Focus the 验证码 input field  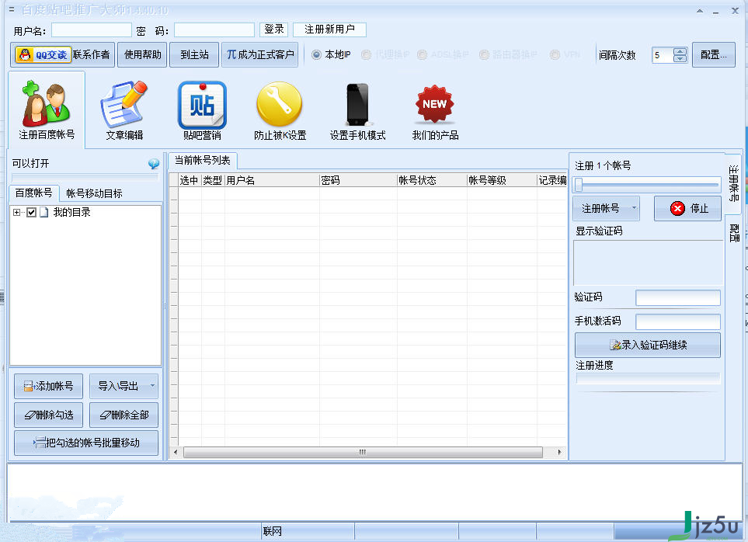[678, 298]
